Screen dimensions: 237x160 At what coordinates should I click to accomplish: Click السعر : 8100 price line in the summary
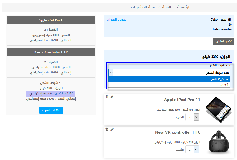pos(51,35)
